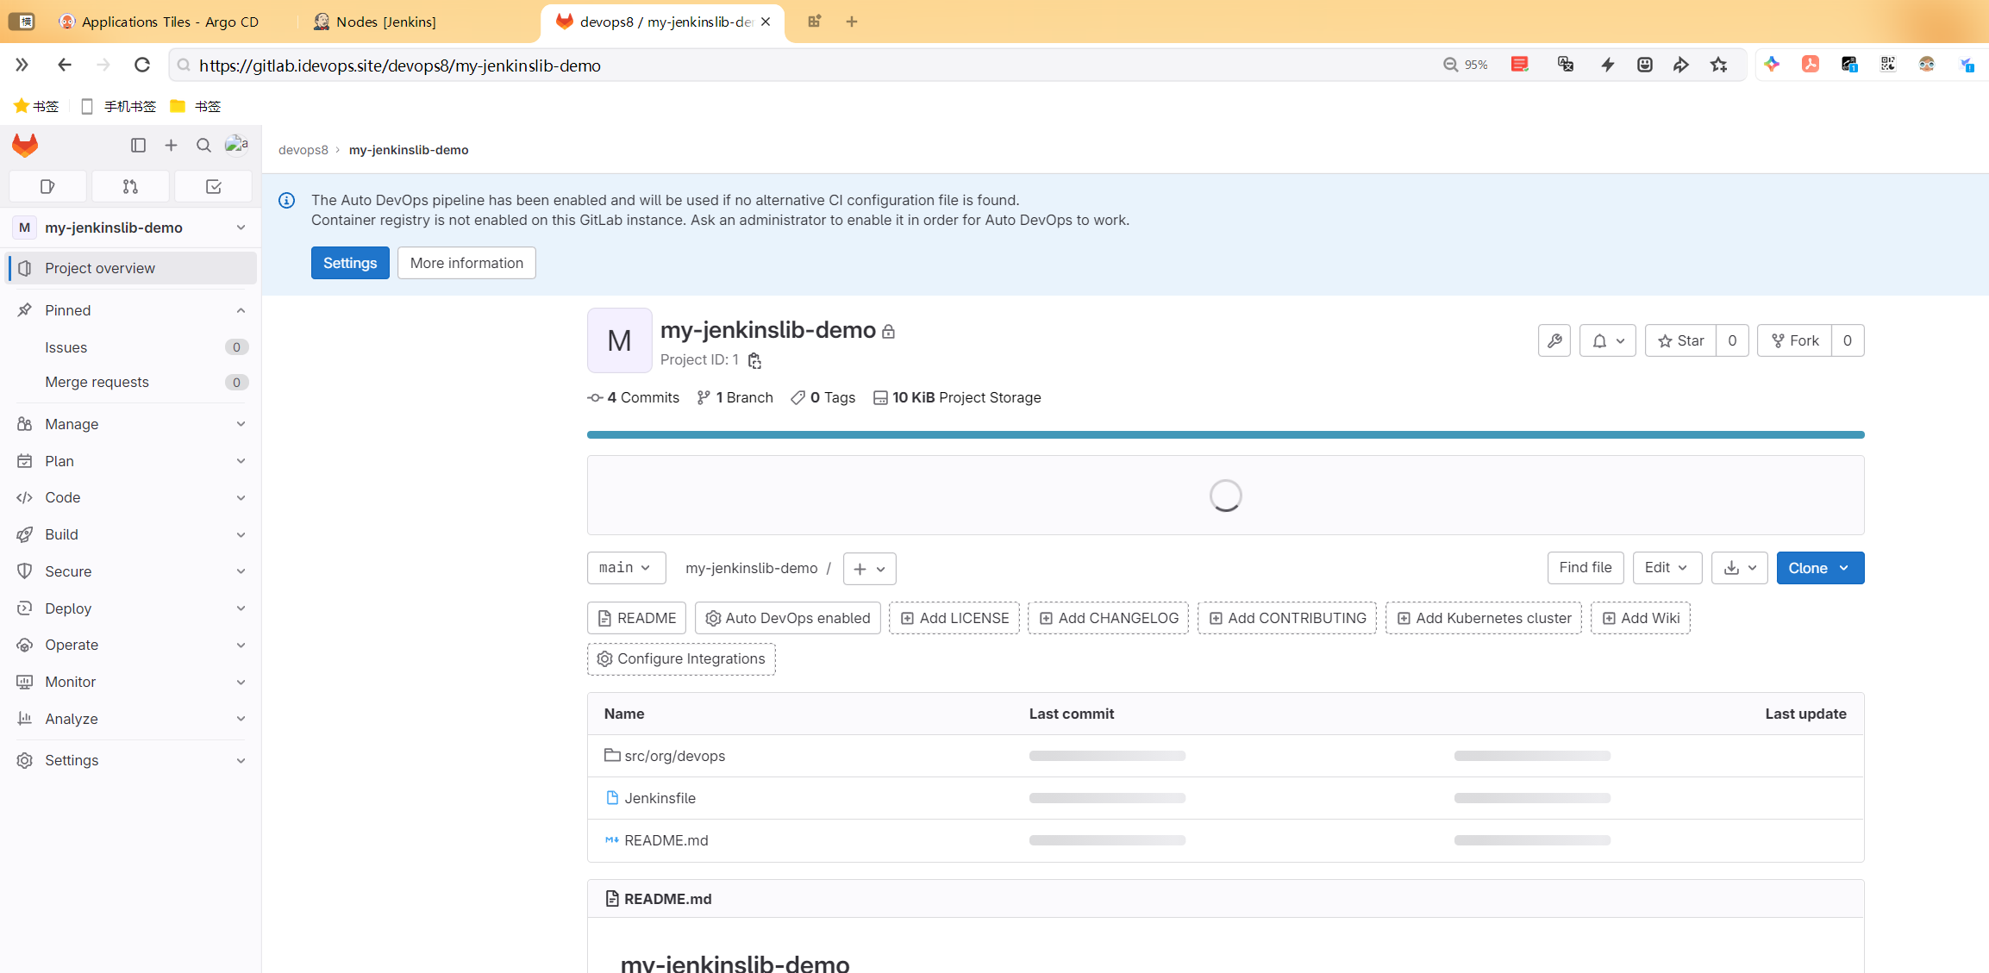Click Add Kubernetes cluster button
The height and width of the screenshot is (973, 1989).
pyautogui.click(x=1484, y=618)
